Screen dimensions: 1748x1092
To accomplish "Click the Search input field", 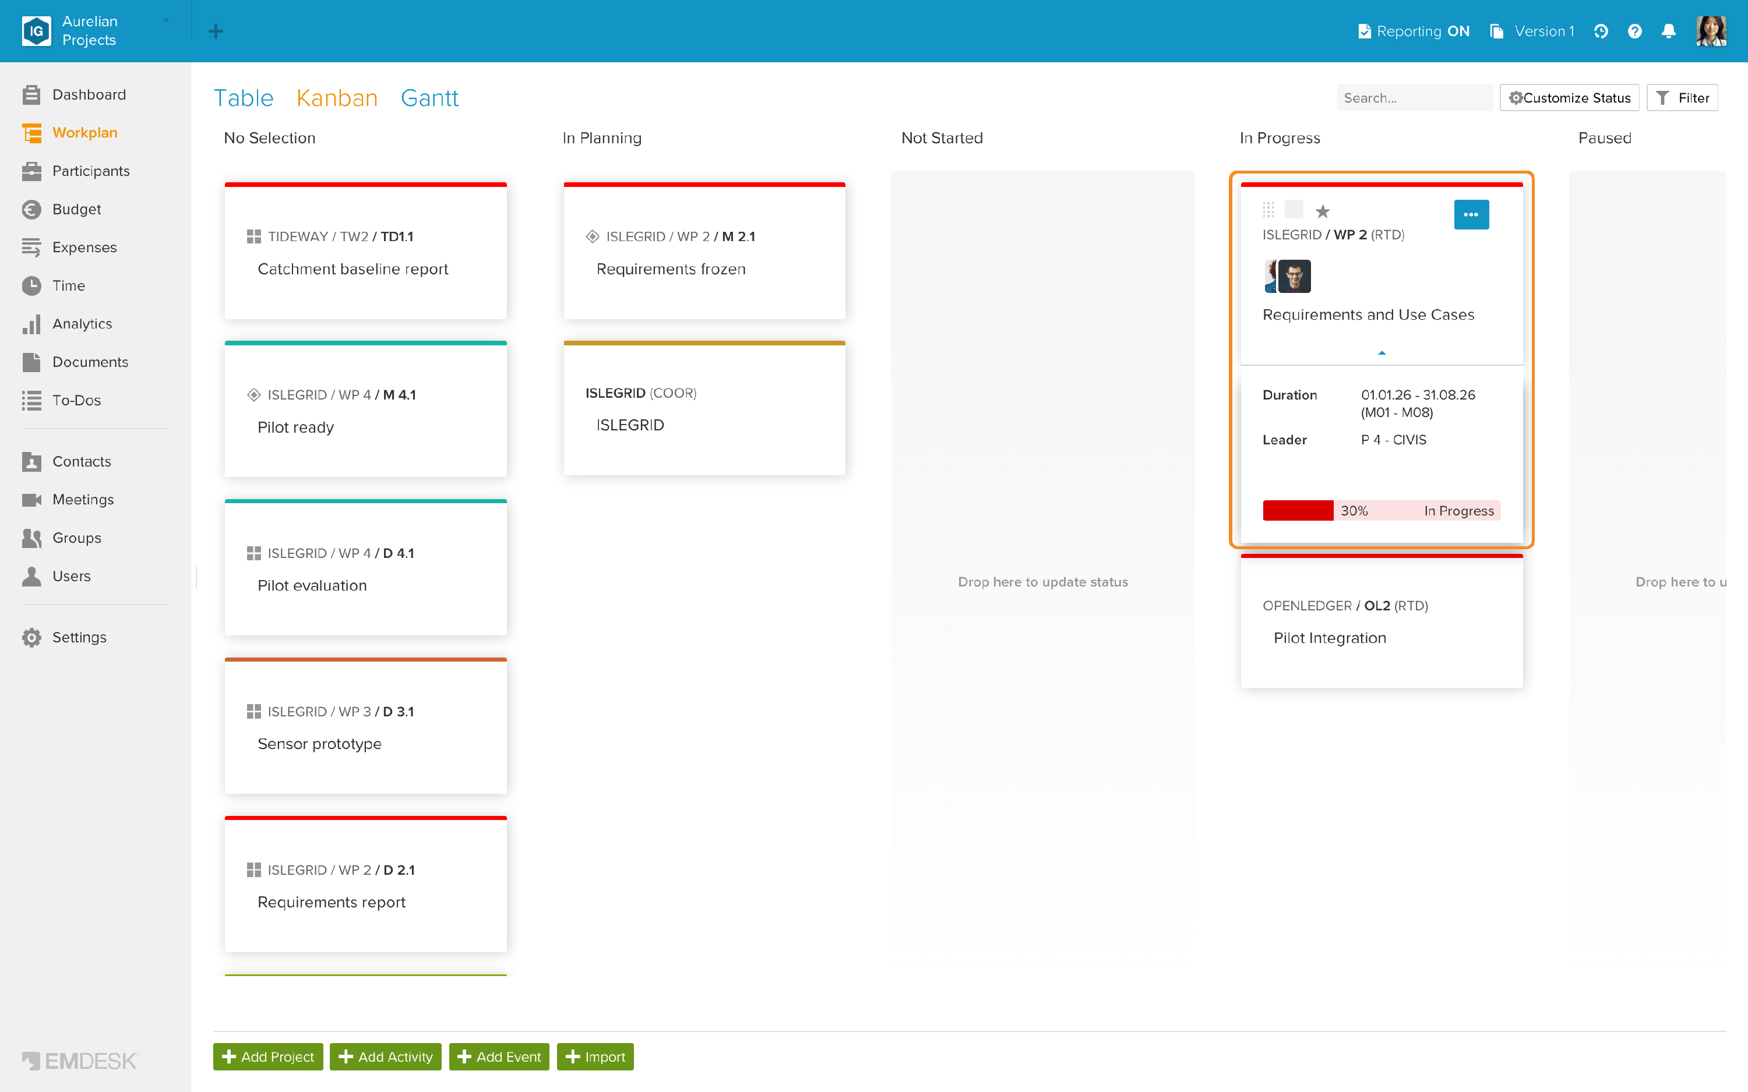I will [x=1414, y=97].
